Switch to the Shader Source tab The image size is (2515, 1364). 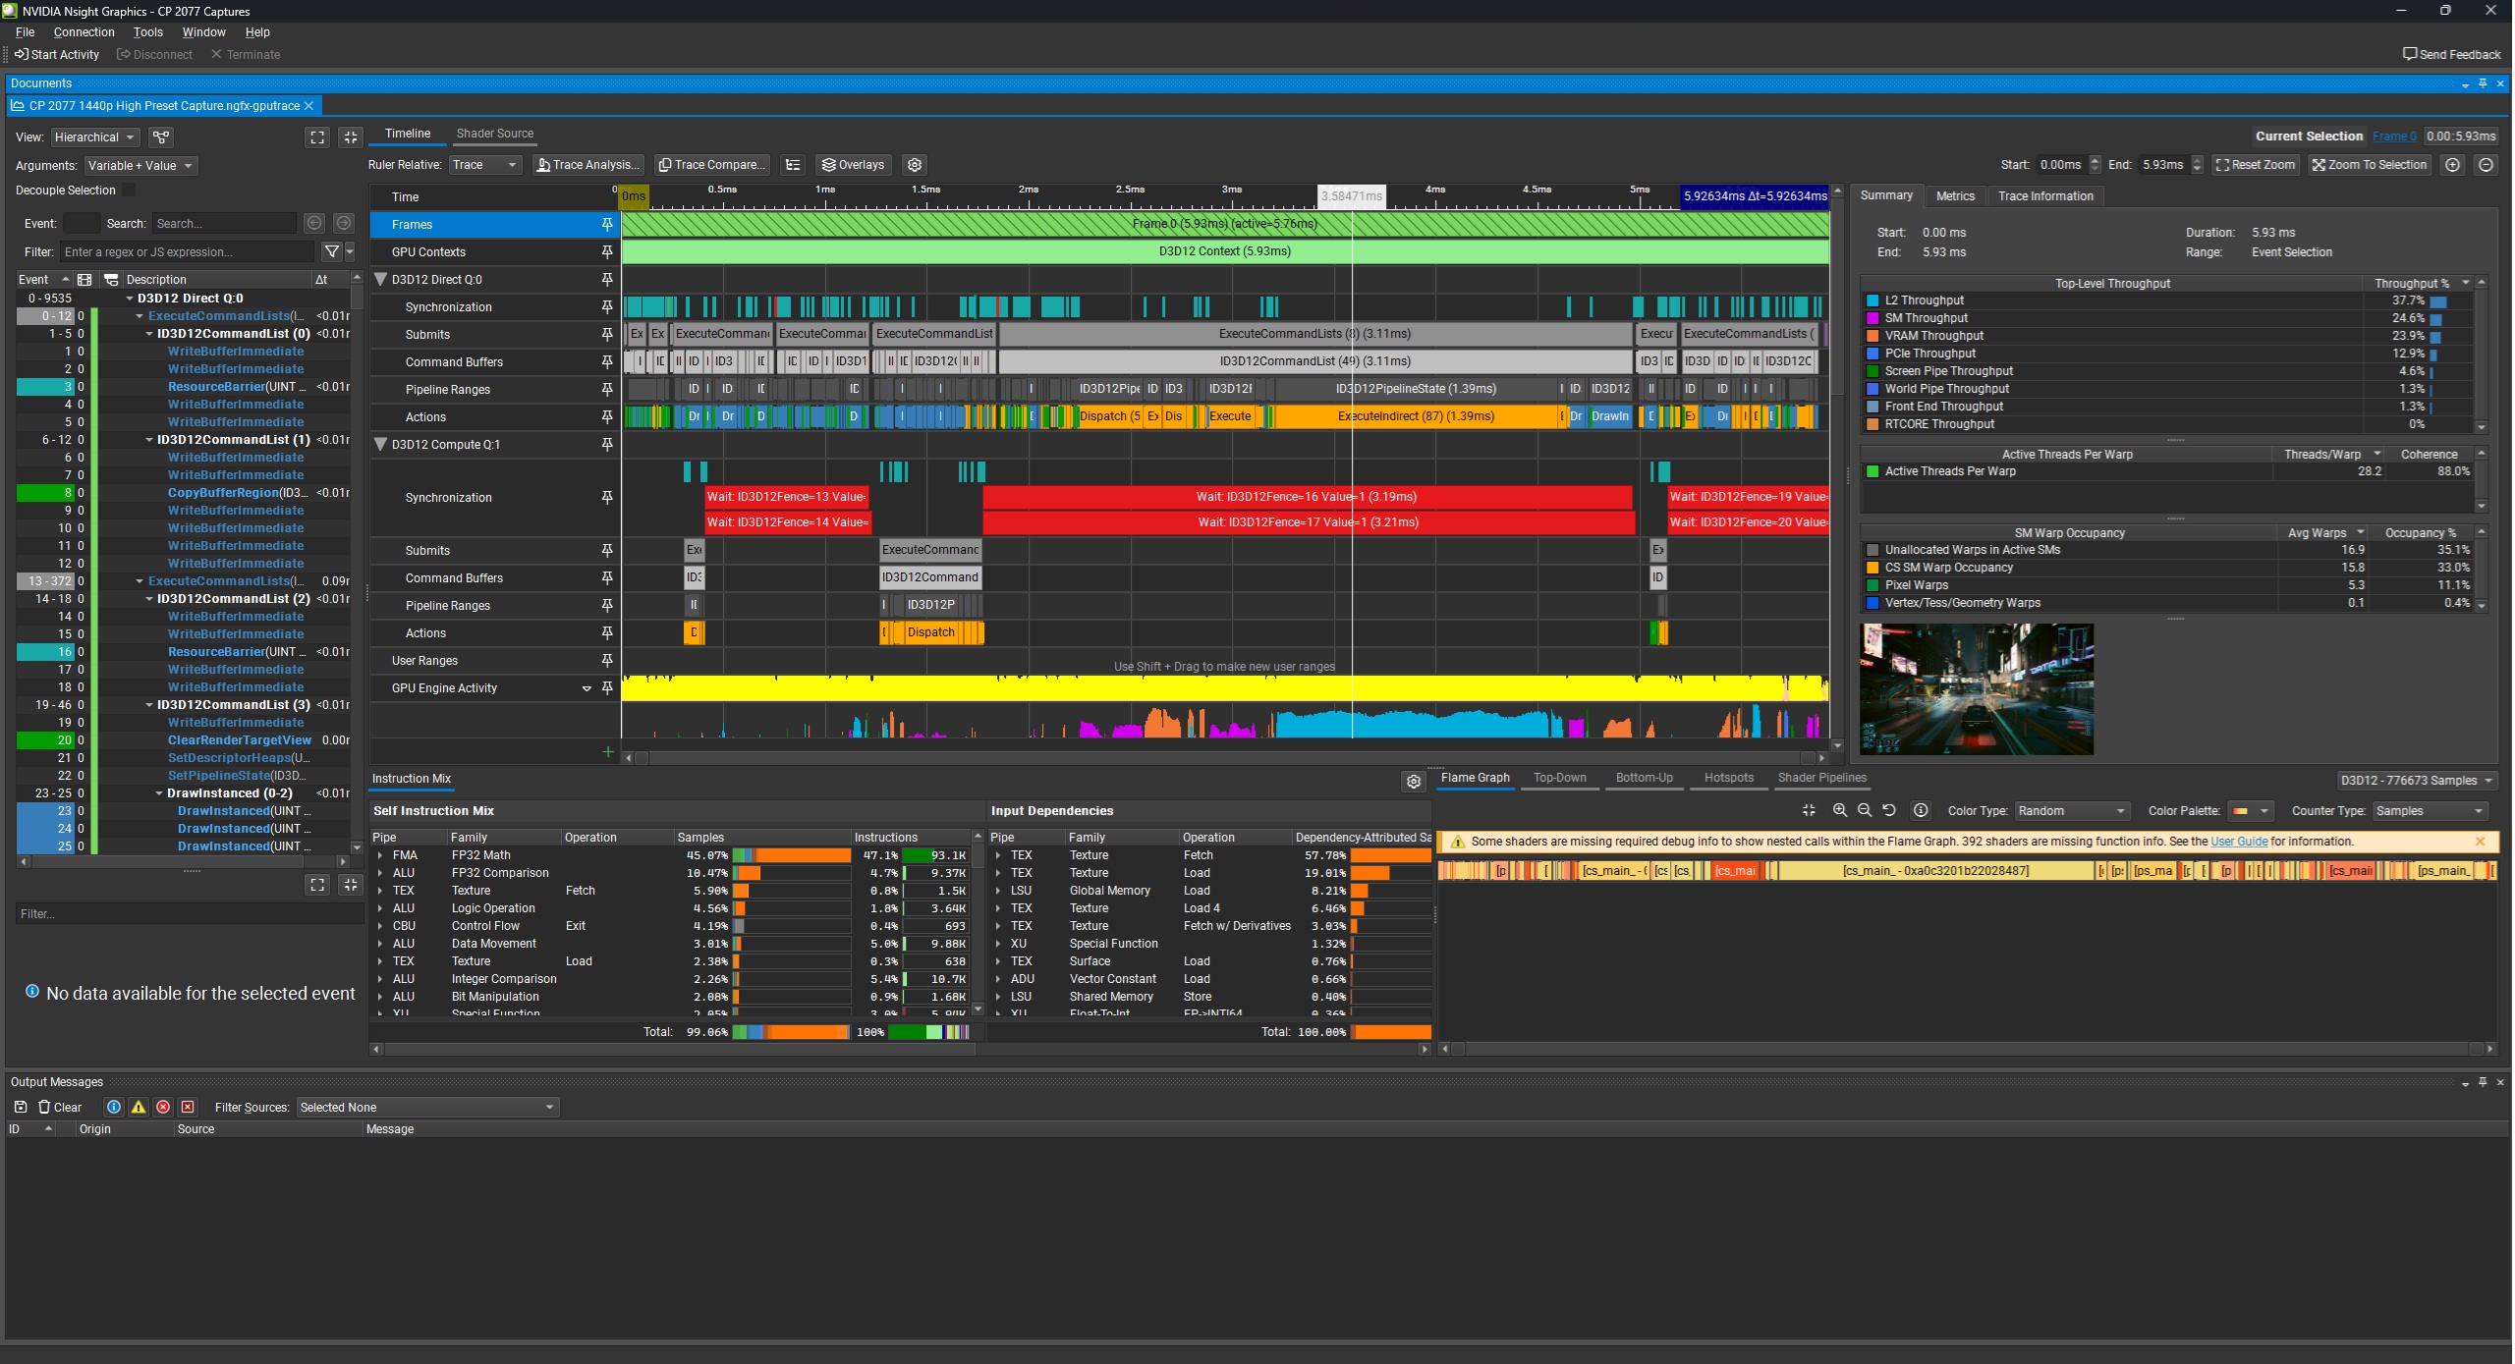[x=495, y=134]
